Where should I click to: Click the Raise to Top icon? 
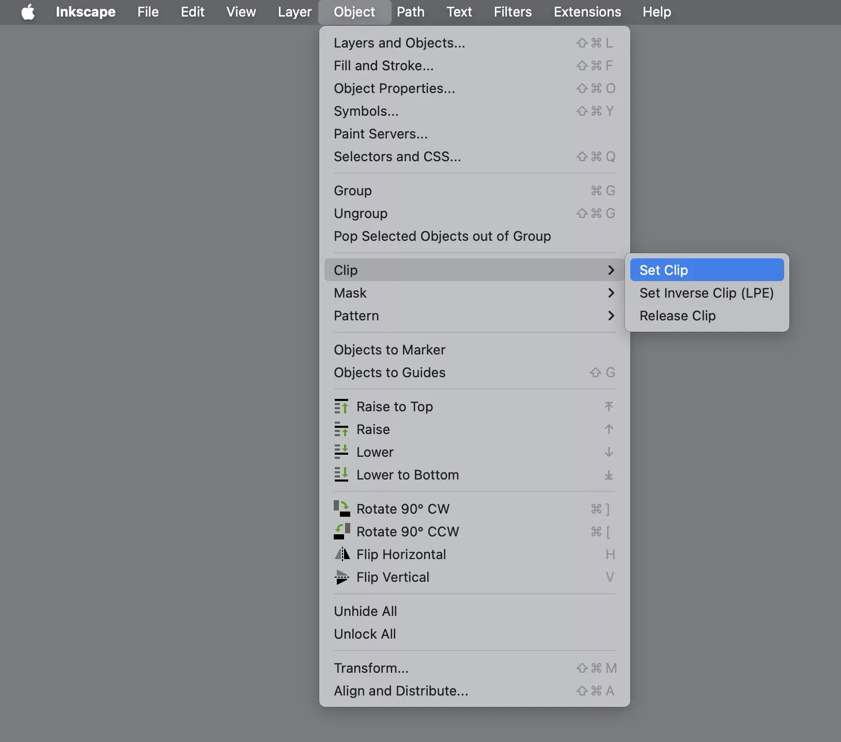[341, 407]
